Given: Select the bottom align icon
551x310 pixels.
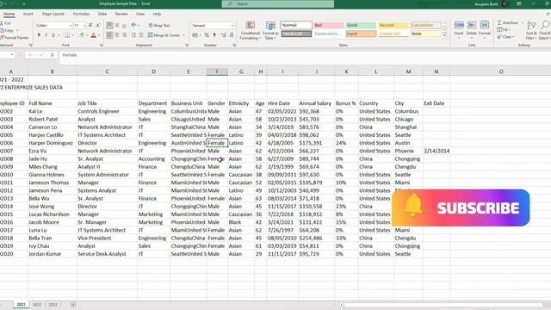Looking at the screenshot, I should point(124,25).
